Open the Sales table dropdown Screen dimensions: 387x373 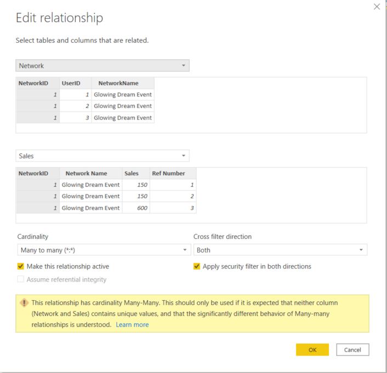tap(103, 156)
